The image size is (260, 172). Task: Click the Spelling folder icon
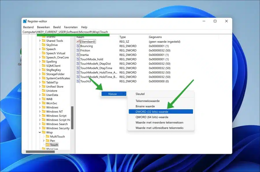(x=44, y=62)
